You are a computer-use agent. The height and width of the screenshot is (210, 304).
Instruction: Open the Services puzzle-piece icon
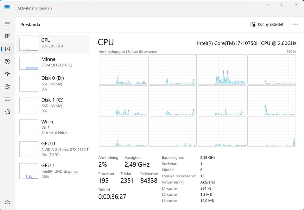click(x=7, y=111)
